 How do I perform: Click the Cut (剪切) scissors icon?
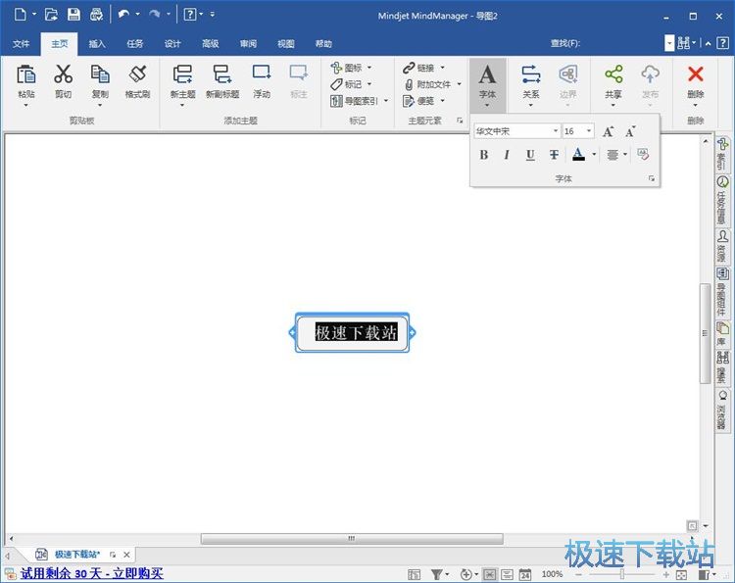click(x=63, y=74)
